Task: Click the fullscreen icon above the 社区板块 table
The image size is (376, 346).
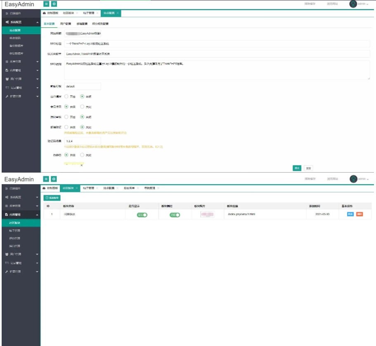Action: pos(54,179)
